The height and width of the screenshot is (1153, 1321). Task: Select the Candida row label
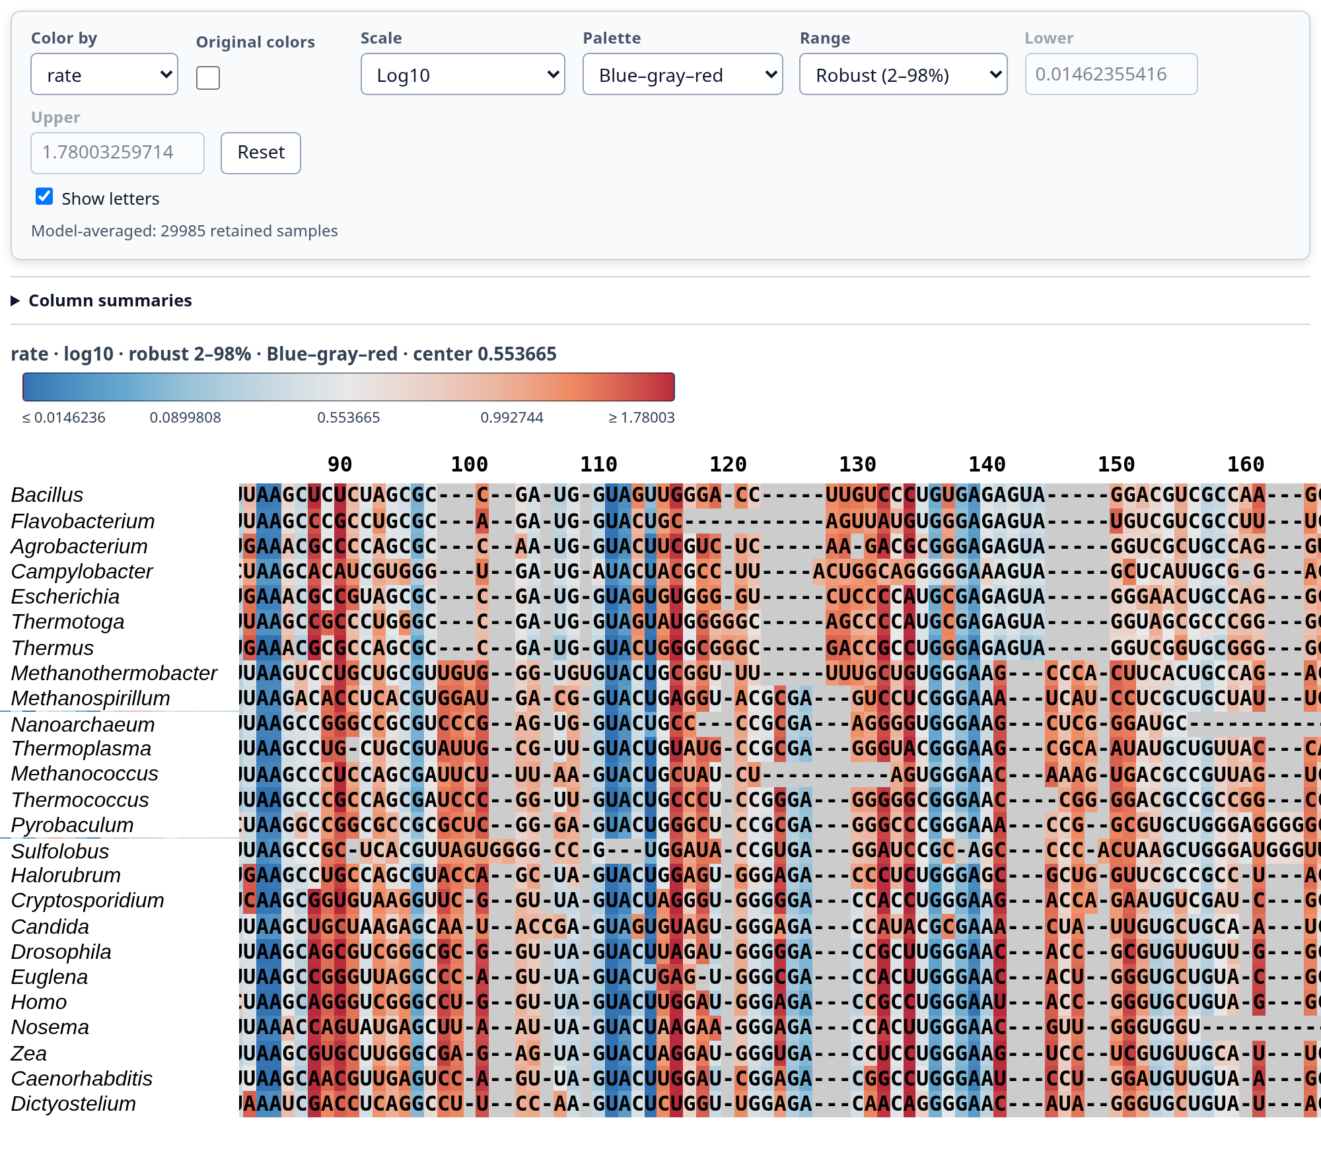coord(50,926)
